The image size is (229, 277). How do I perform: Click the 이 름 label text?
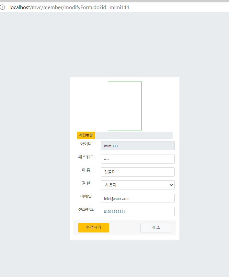tap(86, 170)
